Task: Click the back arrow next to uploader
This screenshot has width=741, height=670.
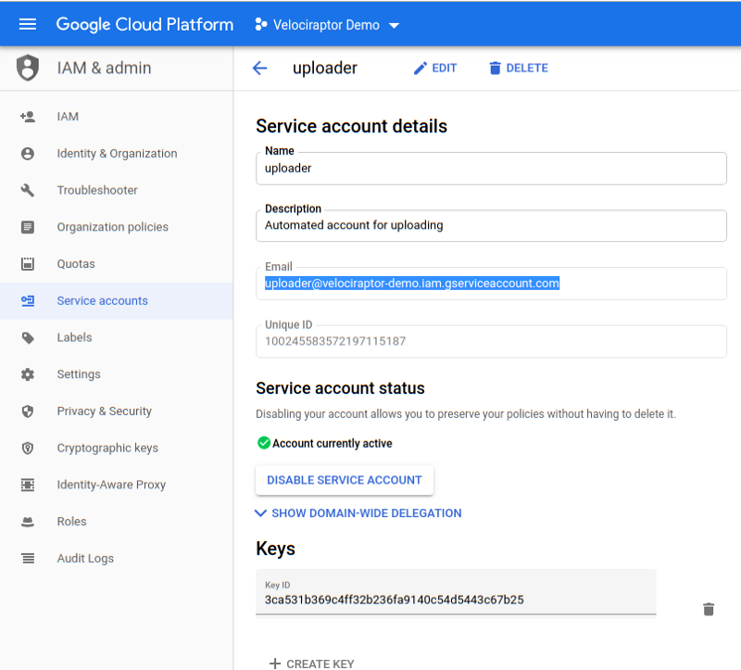Action: 259,68
